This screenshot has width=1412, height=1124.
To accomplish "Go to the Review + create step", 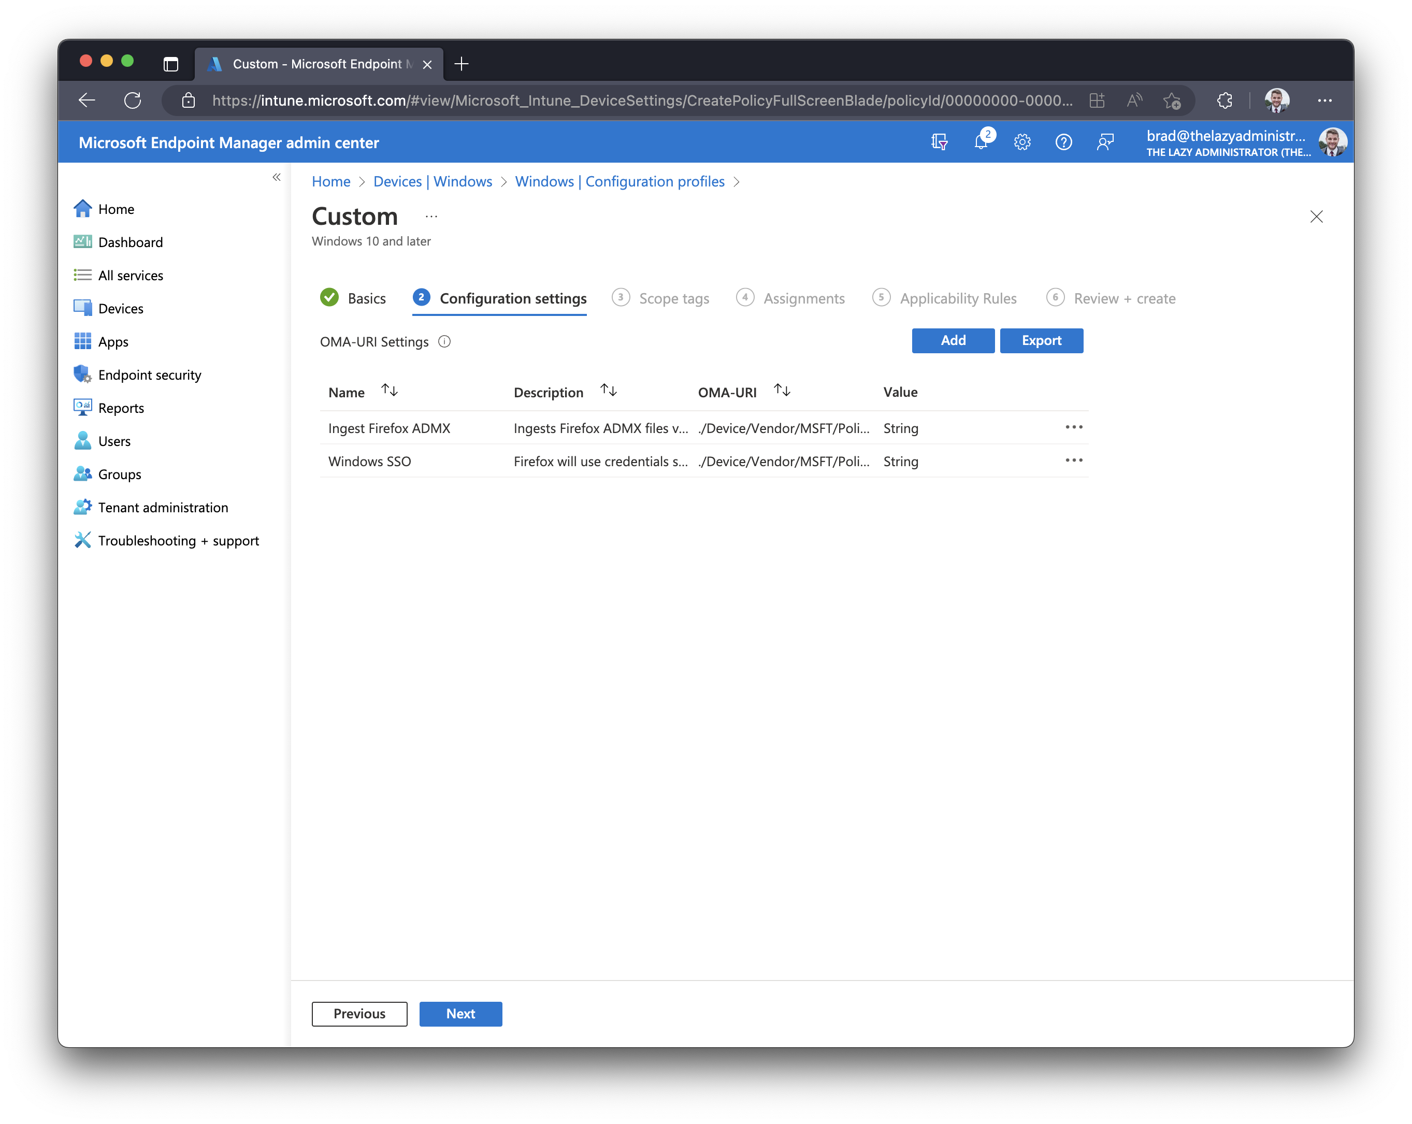I will point(1111,298).
